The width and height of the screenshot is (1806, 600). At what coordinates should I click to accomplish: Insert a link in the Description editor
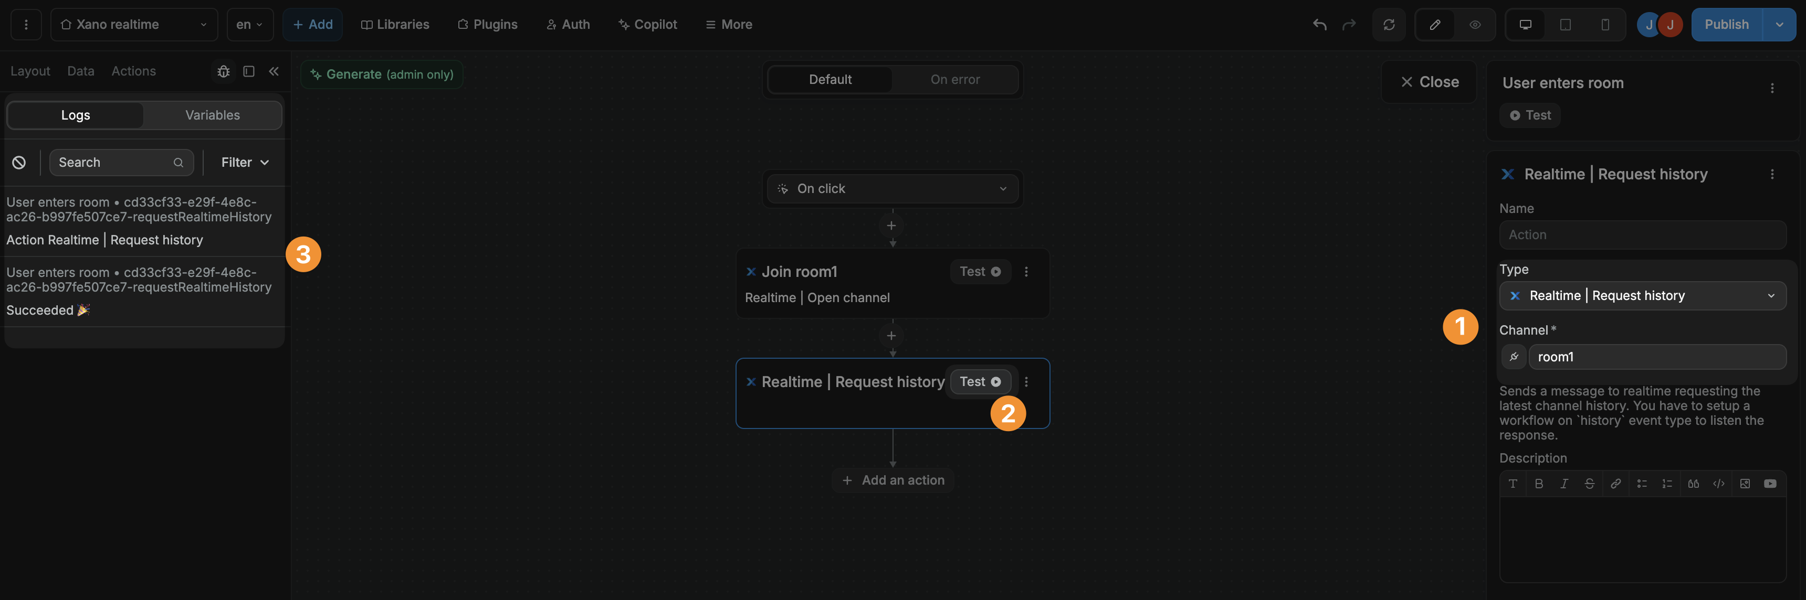click(1615, 483)
